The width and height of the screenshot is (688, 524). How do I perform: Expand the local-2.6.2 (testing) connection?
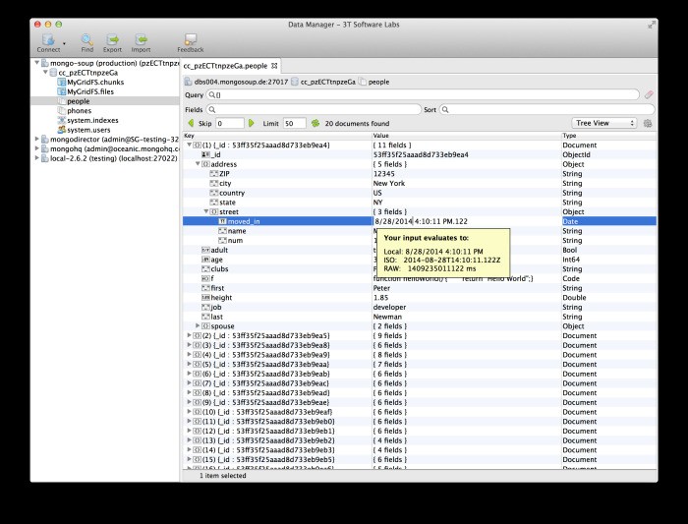(37, 158)
